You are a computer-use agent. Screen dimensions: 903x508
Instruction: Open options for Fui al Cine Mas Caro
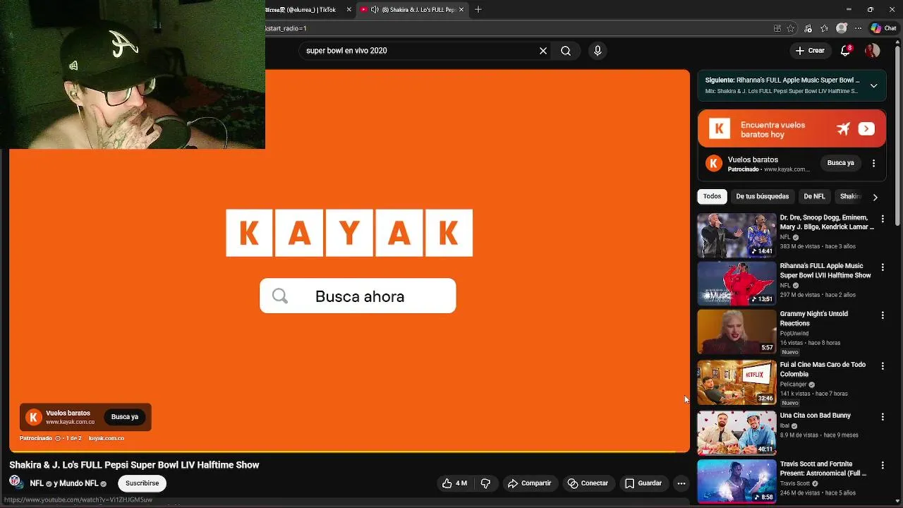pos(883,366)
